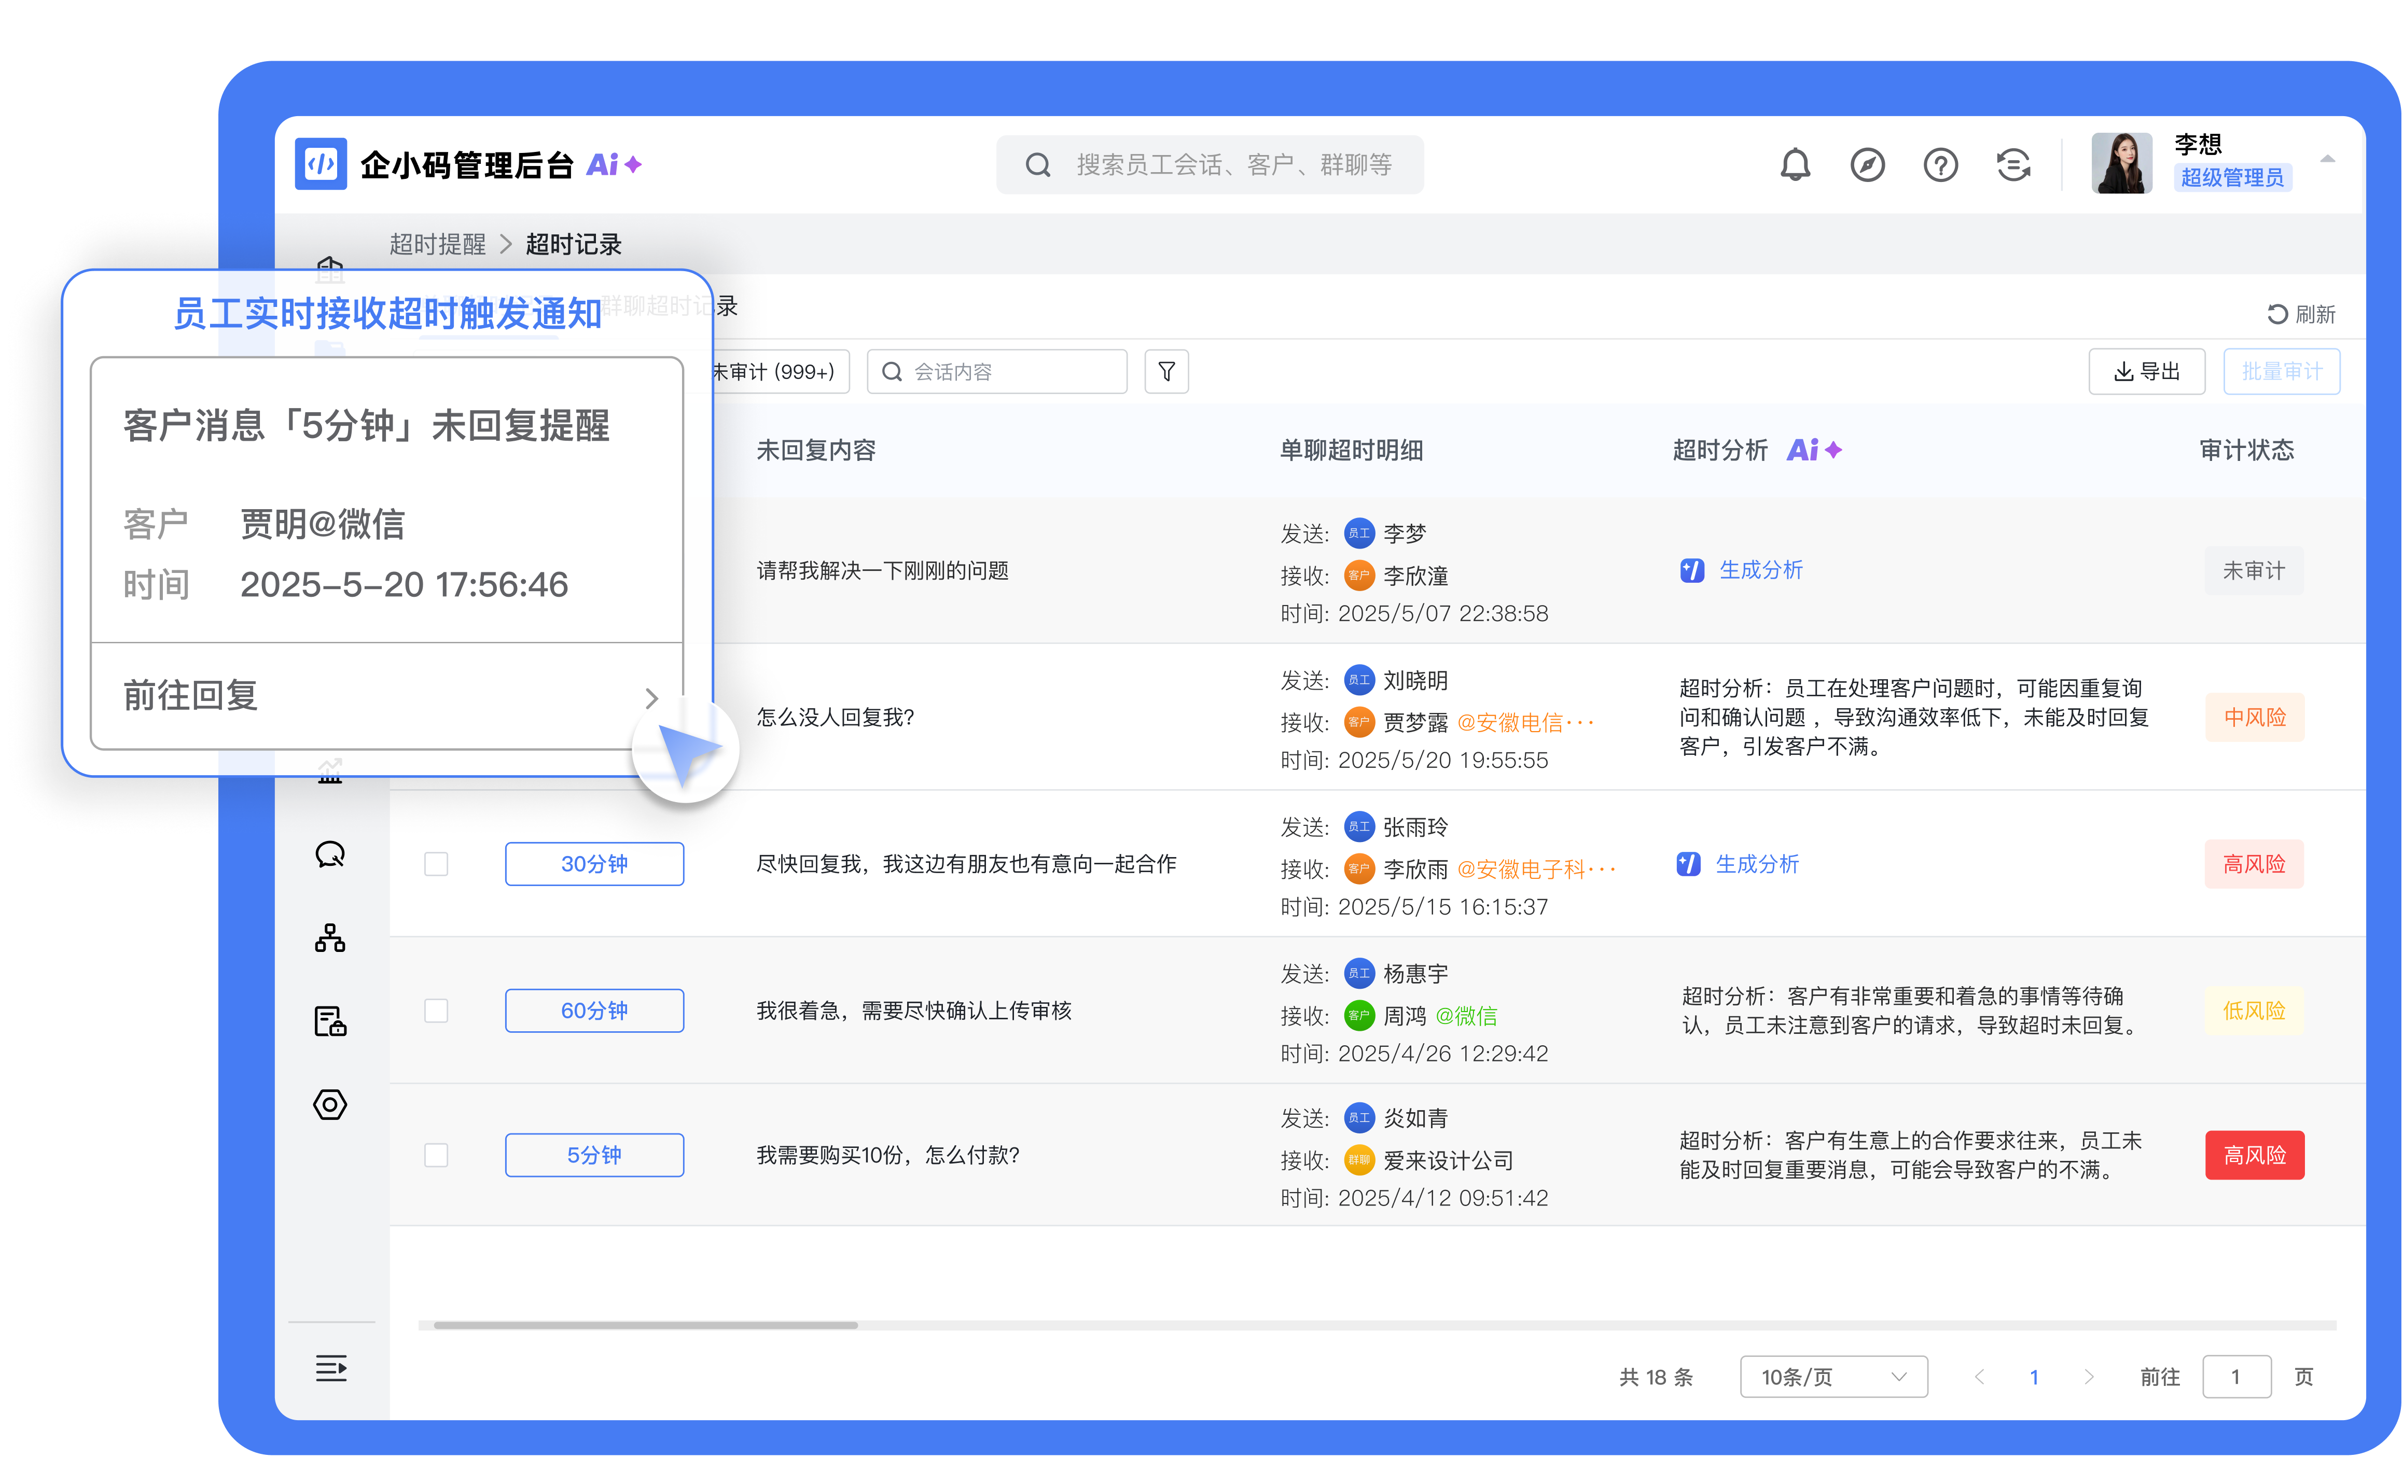Go to next page arrow
This screenshot has height=1458, width=2404.
click(x=2088, y=1376)
